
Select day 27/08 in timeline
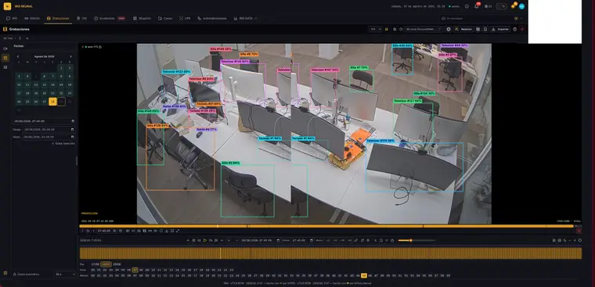[95, 264]
